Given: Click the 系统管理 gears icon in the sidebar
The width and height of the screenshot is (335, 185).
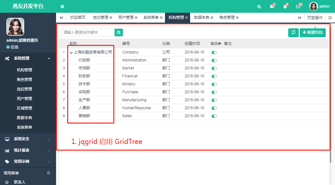Looking at the screenshot, I should pos(7,58).
